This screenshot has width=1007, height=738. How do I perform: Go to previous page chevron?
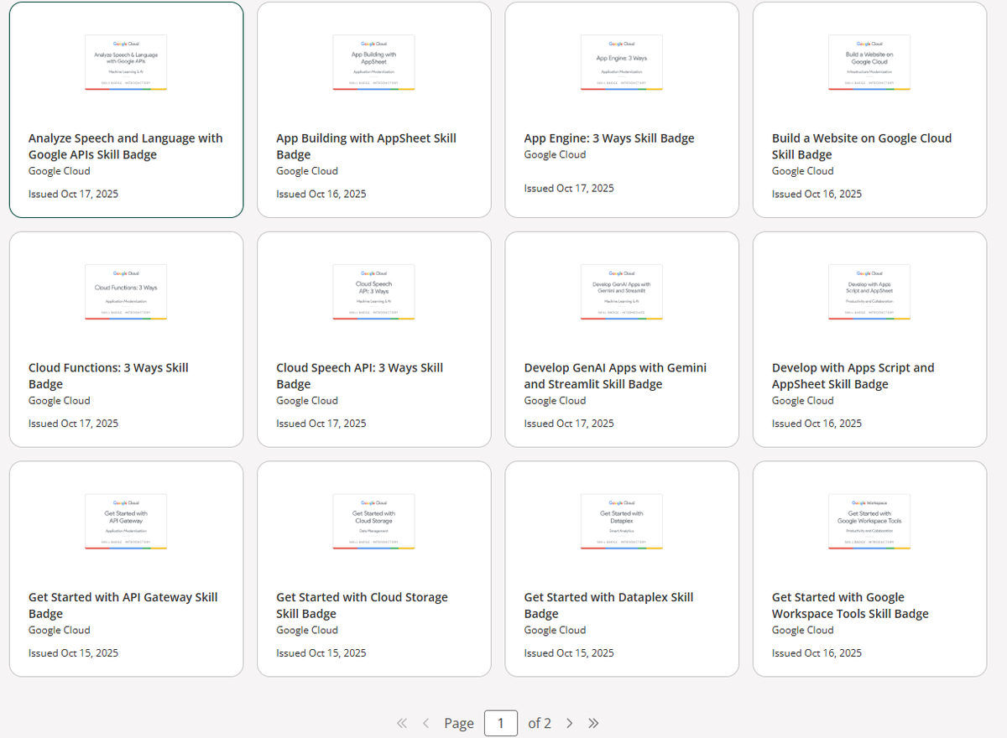point(425,723)
